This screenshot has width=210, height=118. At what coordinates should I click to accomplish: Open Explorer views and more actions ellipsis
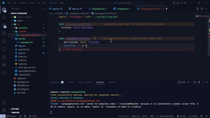[43, 9]
